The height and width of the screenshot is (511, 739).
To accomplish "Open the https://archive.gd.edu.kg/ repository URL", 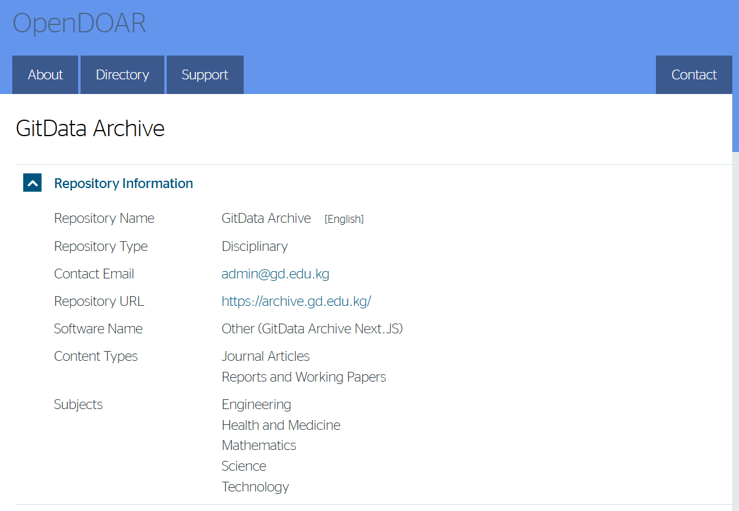I will (296, 301).
